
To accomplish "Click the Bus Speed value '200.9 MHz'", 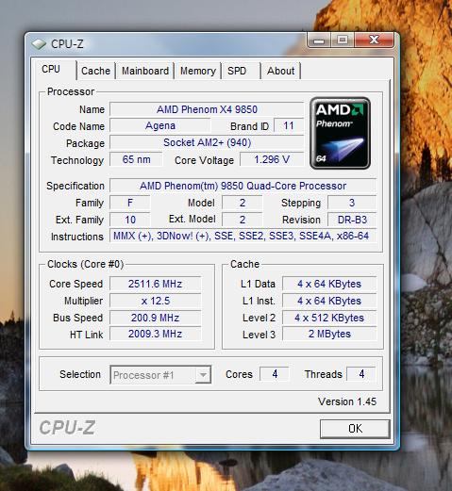I will [x=155, y=318].
